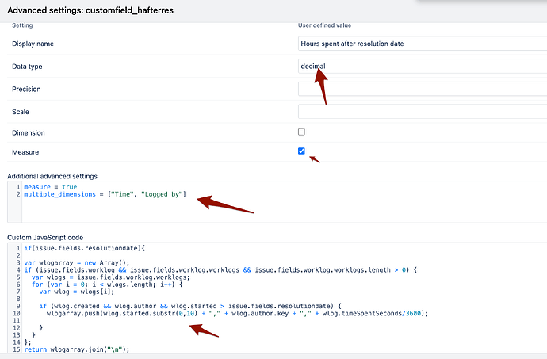Click the Dimension setting label

29,133
